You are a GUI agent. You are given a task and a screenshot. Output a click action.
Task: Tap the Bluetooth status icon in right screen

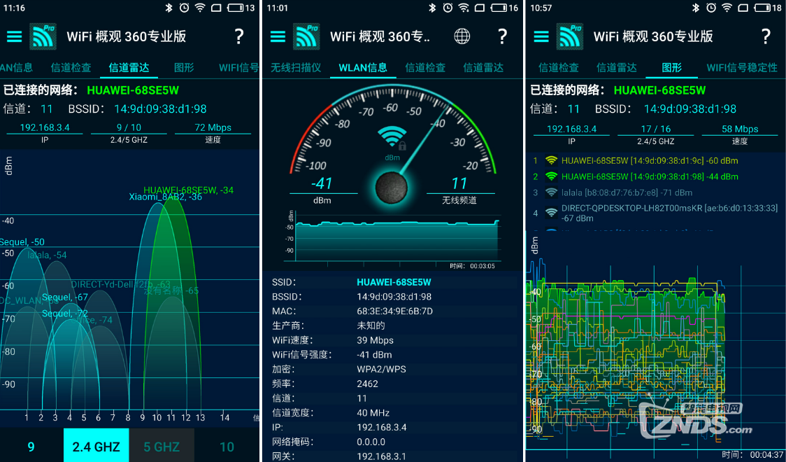(695, 8)
